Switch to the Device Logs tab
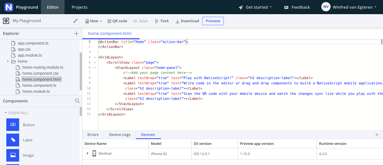Viewport: 383px width, 165px height. [120, 135]
